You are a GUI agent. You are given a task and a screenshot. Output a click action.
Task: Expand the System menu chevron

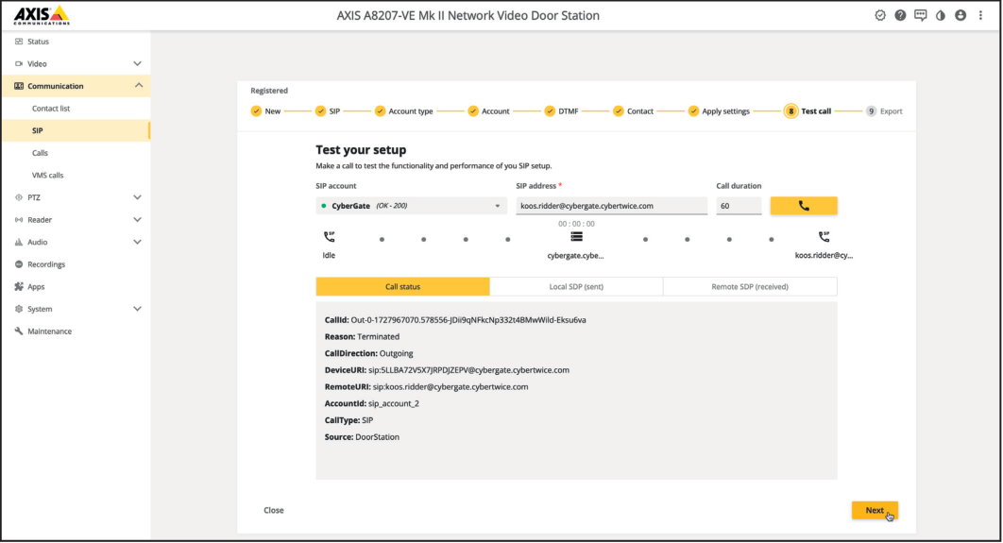tap(138, 309)
